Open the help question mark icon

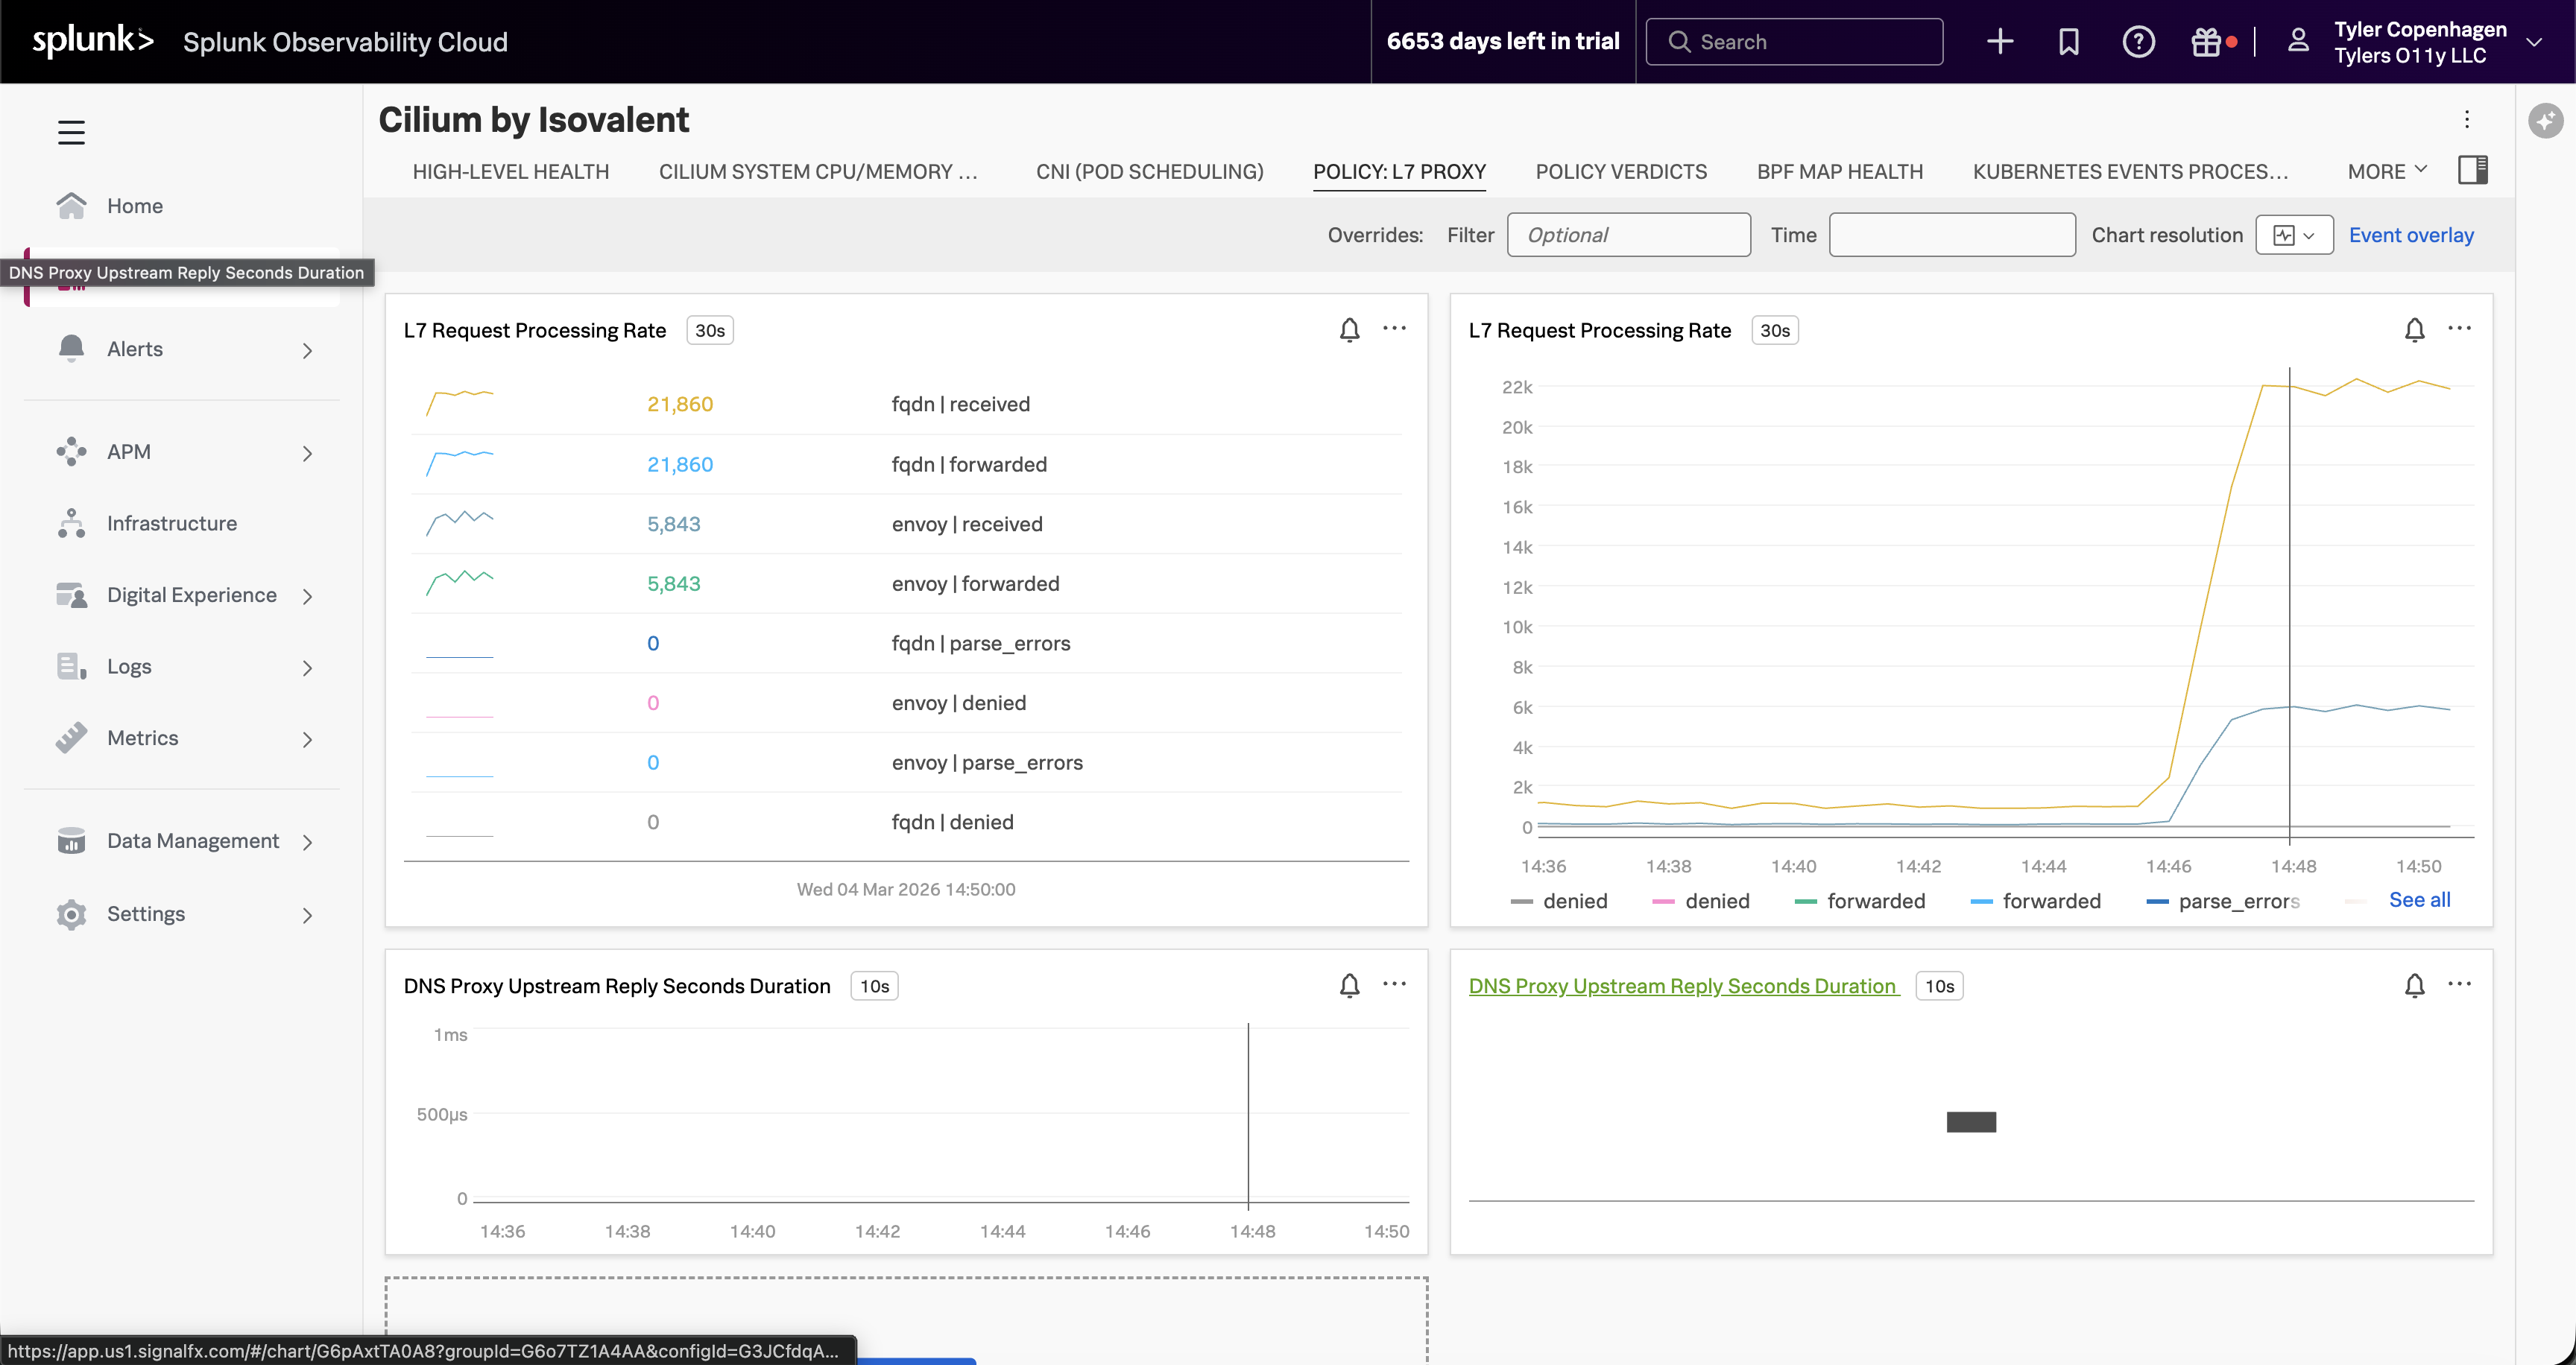pyautogui.click(x=2138, y=41)
